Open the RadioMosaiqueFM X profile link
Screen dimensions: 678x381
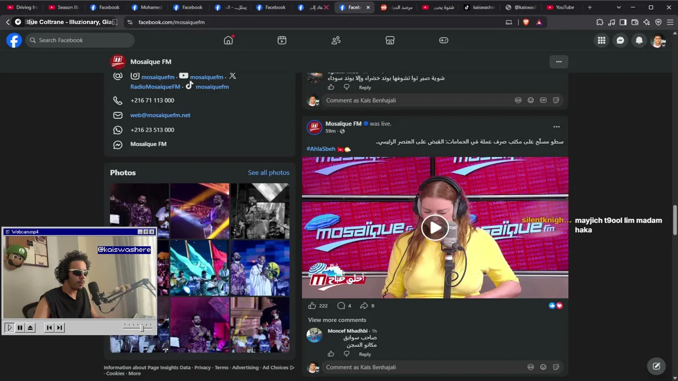pyautogui.click(x=155, y=87)
